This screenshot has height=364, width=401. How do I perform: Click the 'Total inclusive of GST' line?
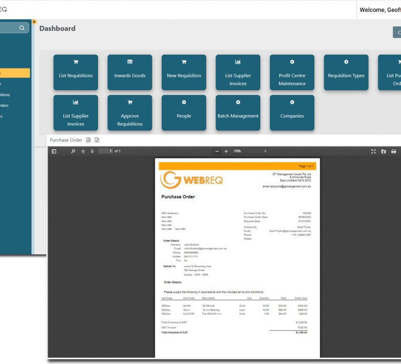pyautogui.click(x=174, y=332)
